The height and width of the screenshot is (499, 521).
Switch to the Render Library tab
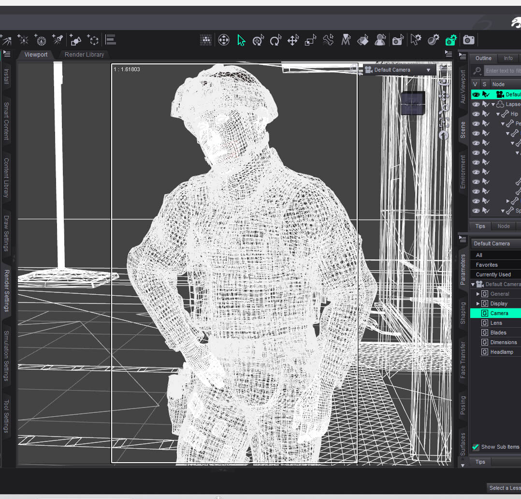(x=84, y=55)
